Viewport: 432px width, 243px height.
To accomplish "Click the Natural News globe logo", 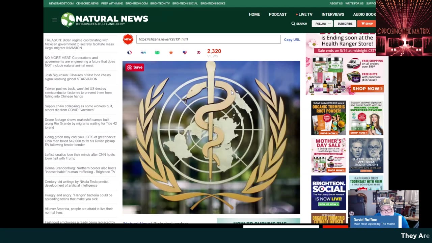I will (x=68, y=20).
